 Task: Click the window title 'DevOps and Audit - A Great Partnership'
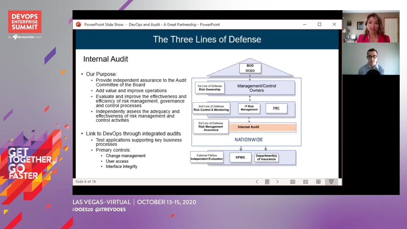point(162,24)
